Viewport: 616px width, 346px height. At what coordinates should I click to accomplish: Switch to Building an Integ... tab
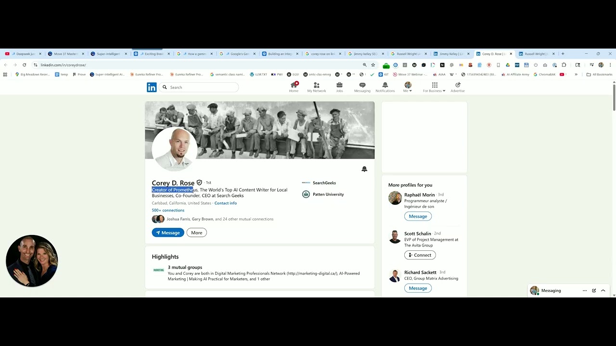280,54
